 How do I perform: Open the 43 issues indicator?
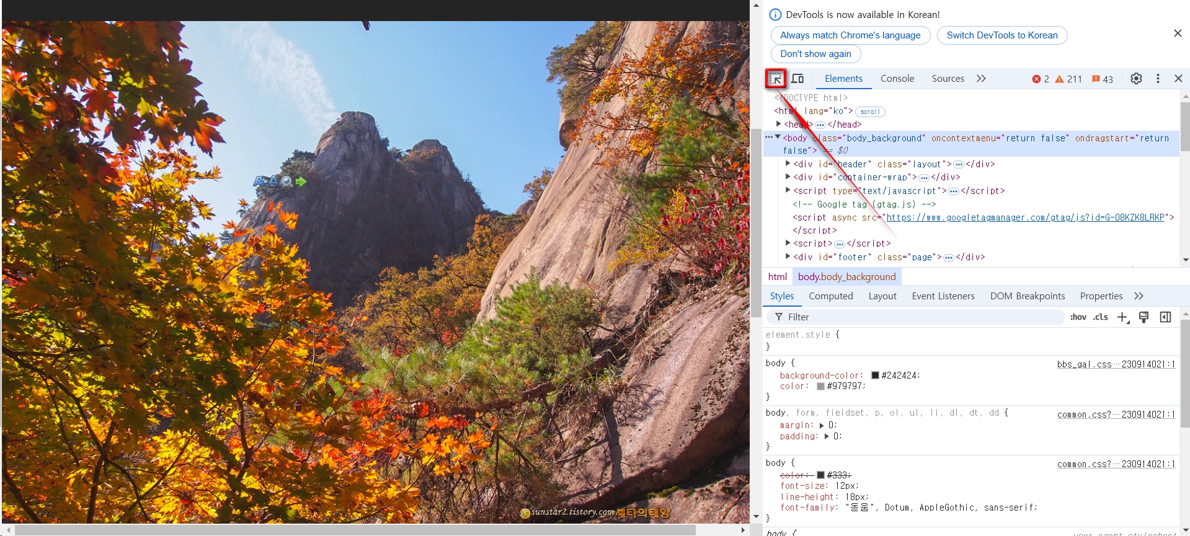pos(1103,79)
